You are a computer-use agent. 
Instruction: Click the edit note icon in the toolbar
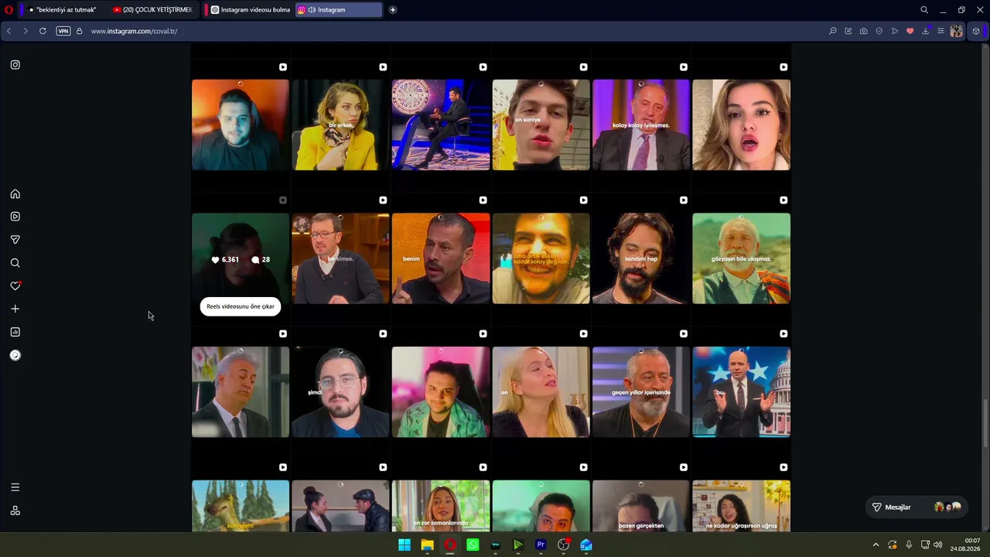point(848,31)
